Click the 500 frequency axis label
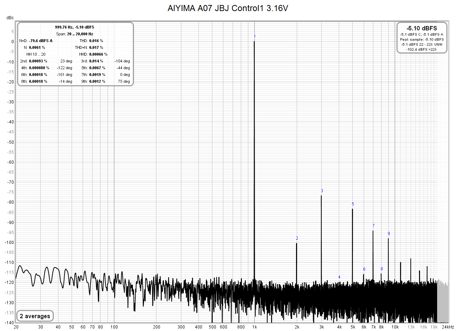Screen dimensions: 456x331 tap(212, 327)
